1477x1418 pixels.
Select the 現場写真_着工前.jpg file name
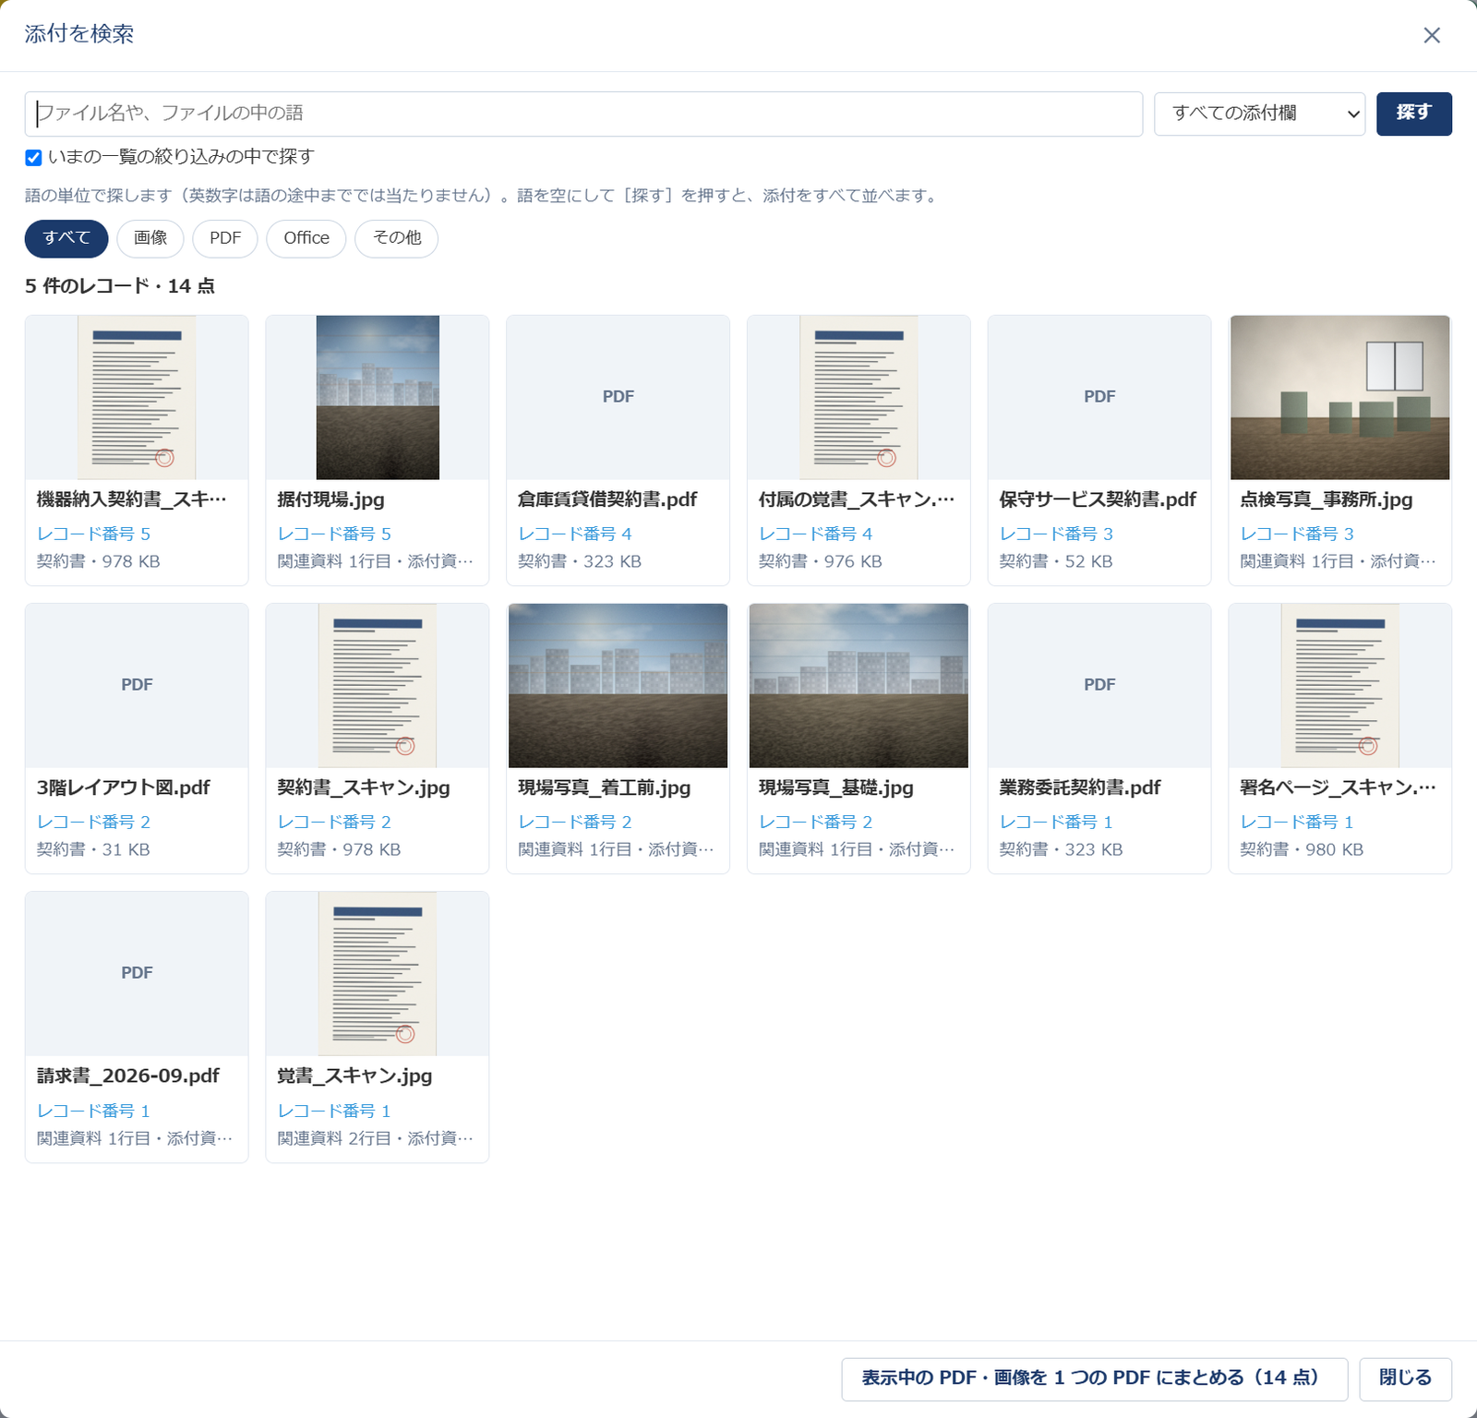(605, 787)
